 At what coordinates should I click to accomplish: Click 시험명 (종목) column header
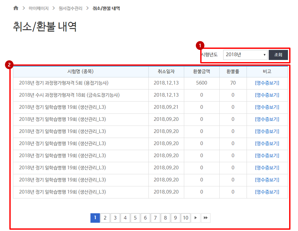coord(81,72)
